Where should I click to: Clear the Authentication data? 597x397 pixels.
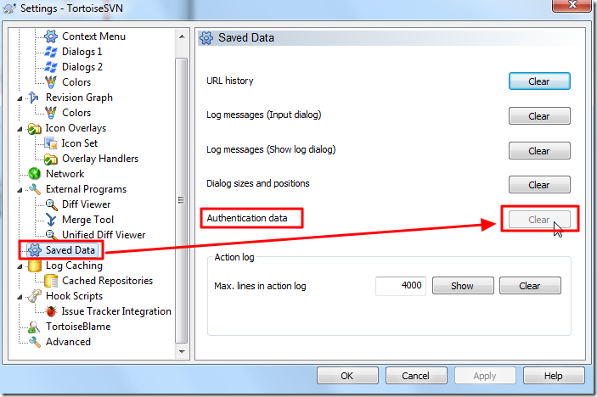click(539, 220)
